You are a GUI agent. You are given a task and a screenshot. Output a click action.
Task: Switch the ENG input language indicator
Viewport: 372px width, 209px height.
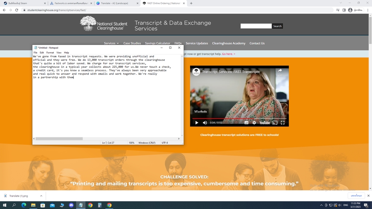[346, 205]
